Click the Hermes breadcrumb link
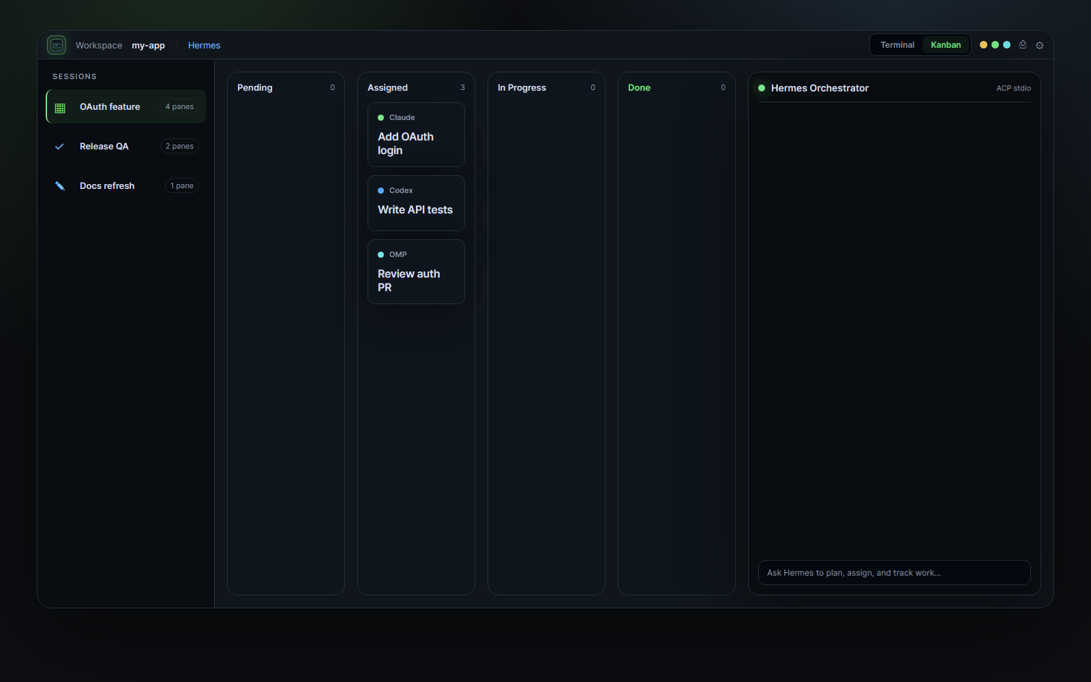Viewport: 1091px width, 682px height. pyautogui.click(x=204, y=46)
